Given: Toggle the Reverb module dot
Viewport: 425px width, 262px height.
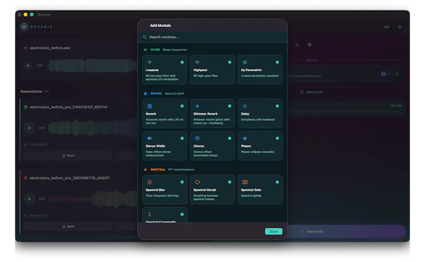Looking at the screenshot, I should [182, 106].
